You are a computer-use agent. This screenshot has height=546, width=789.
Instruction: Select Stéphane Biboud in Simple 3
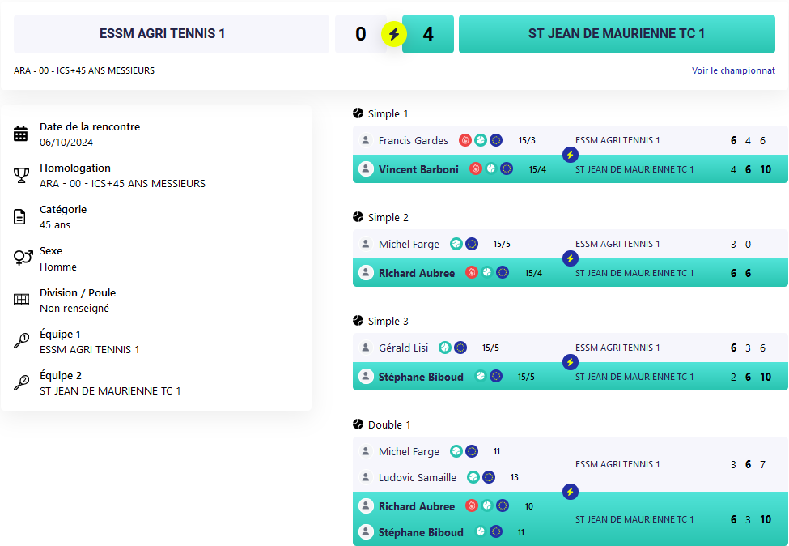pyautogui.click(x=421, y=378)
